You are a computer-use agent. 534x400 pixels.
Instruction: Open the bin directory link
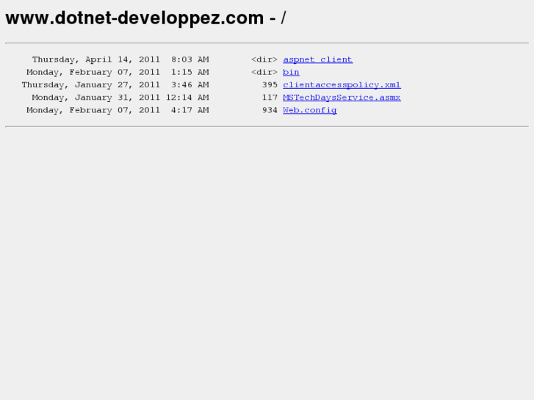(x=291, y=72)
